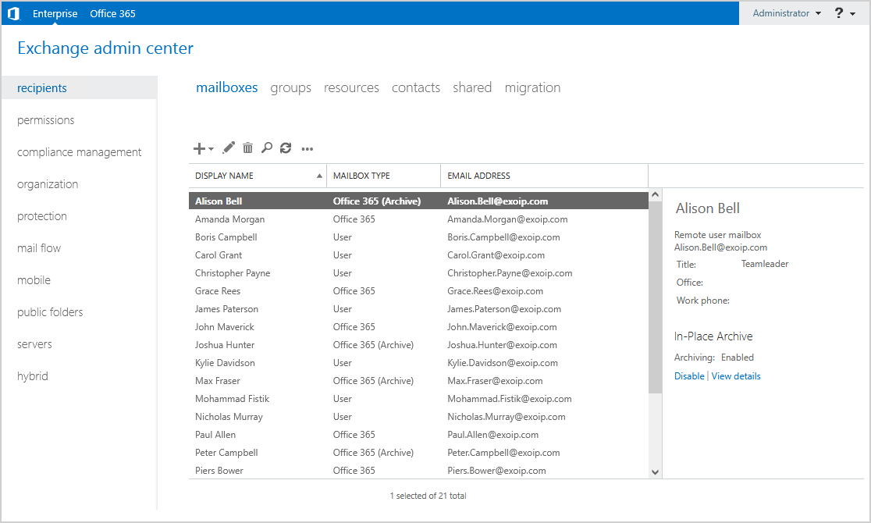This screenshot has height=523, width=871.
Task: Sort by Display Name column header
Action: pos(258,176)
